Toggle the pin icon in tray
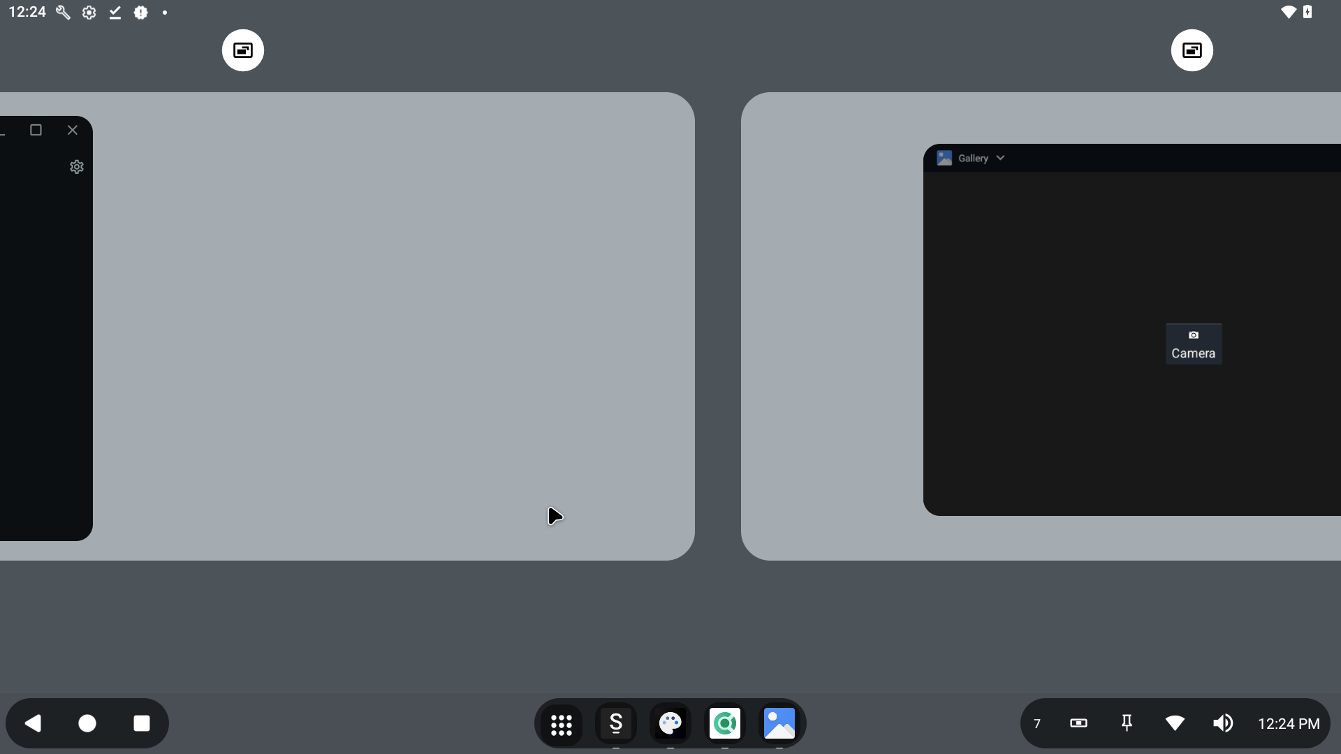 click(x=1127, y=723)
